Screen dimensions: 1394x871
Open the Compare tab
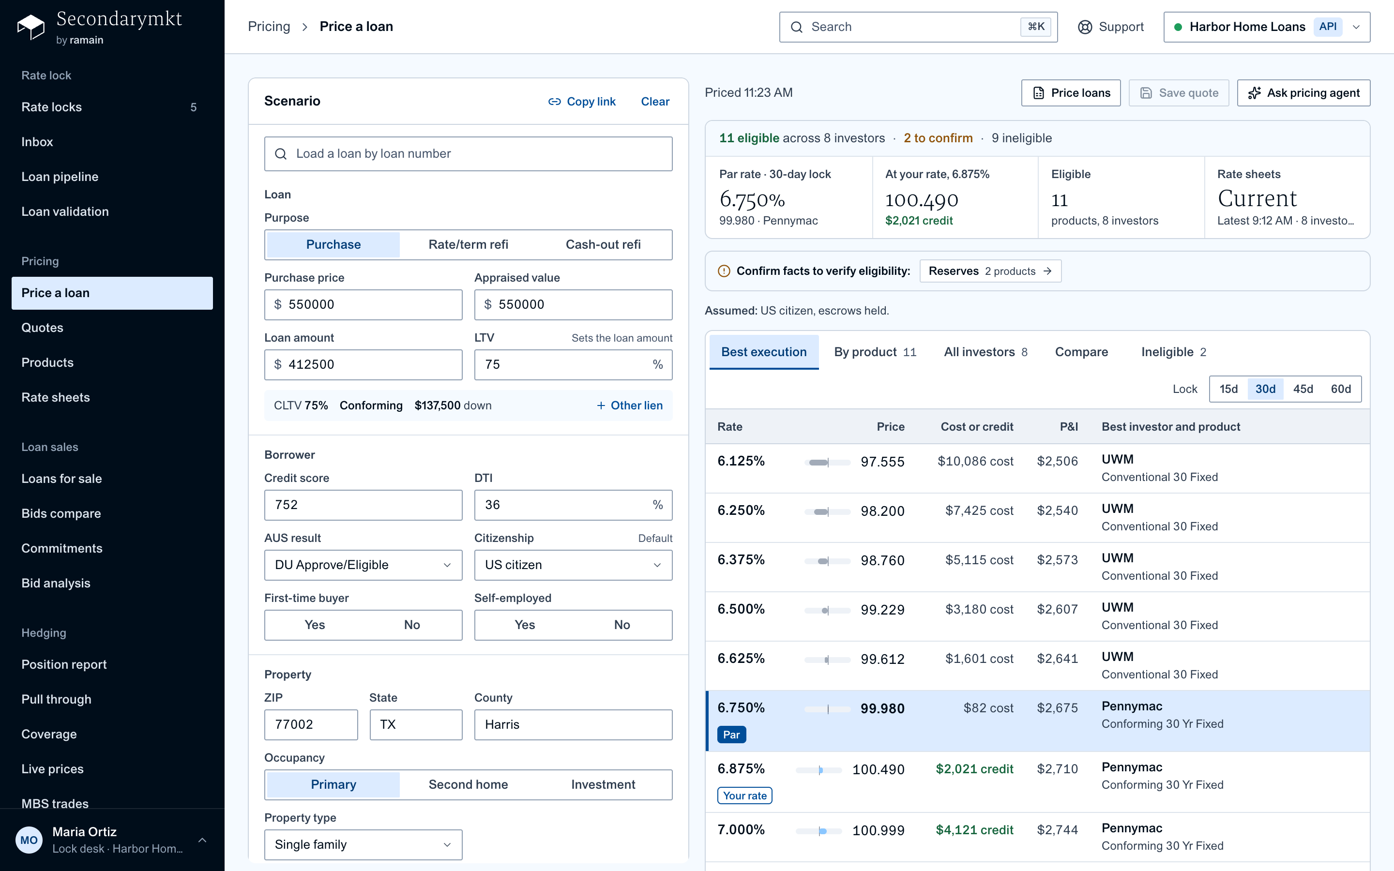pyautogui.click(x=1081, y=352)
